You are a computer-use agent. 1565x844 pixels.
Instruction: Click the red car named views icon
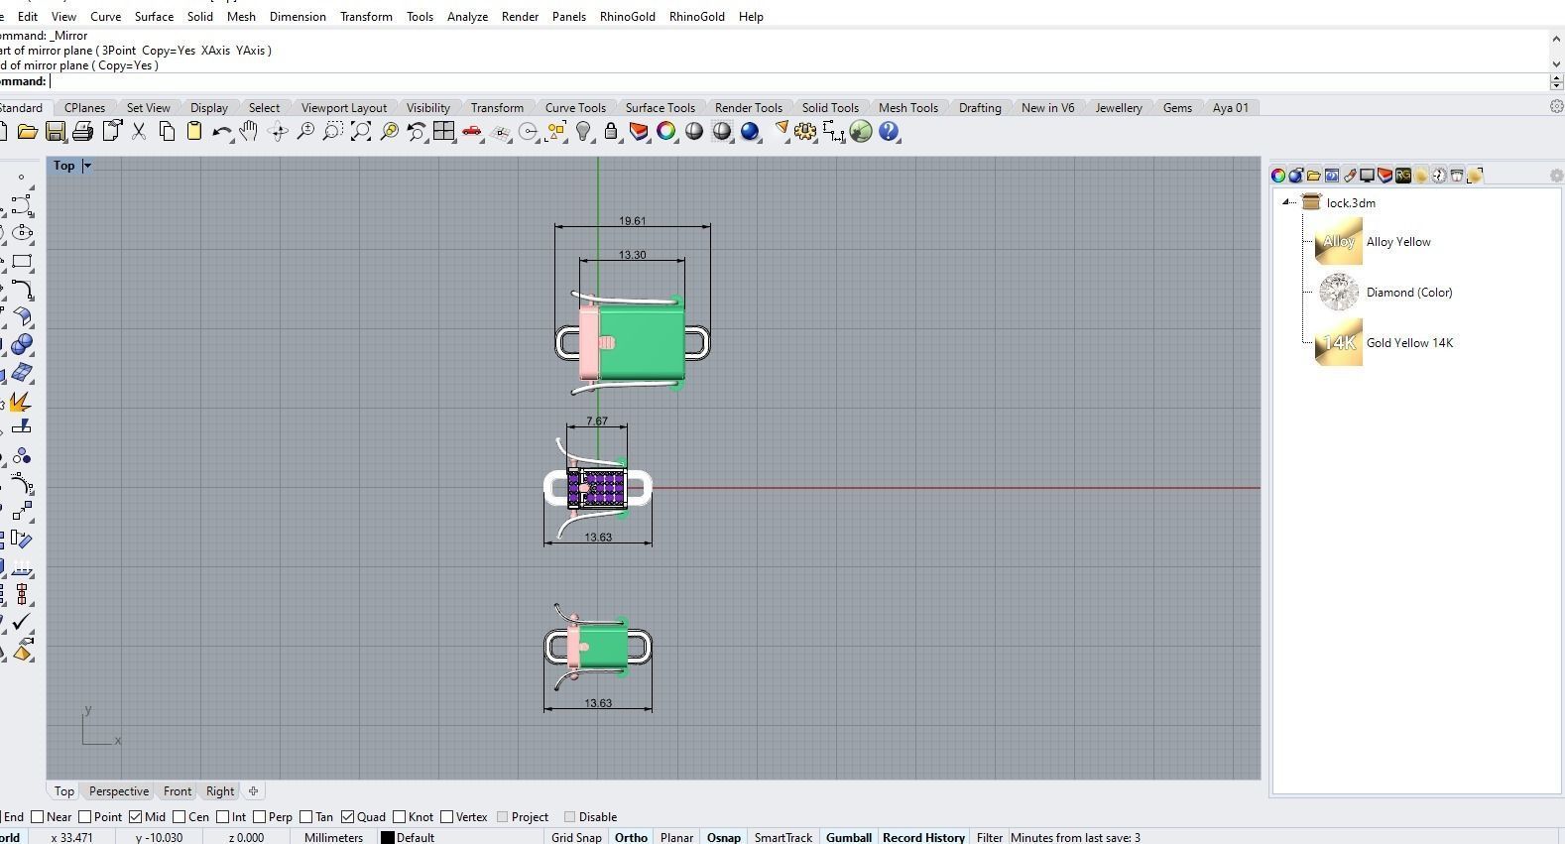472,132
